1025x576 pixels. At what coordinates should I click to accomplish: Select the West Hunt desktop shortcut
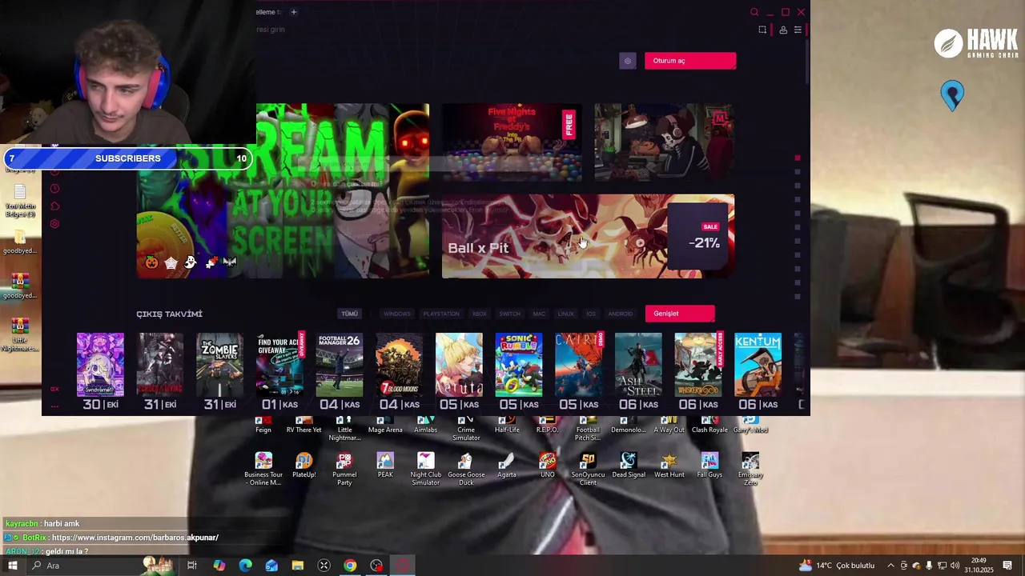pyautogui.click(x=669, y=465)
